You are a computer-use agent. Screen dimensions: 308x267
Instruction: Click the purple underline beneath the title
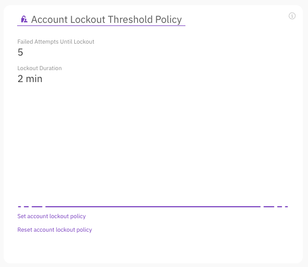pyautogui.click(x=101, y=25)
